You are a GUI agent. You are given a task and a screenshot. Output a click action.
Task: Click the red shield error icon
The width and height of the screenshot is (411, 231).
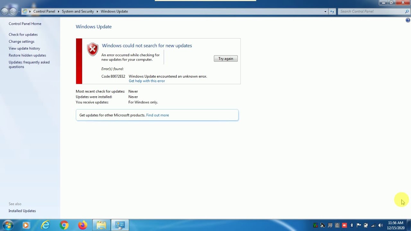[92, 49]
